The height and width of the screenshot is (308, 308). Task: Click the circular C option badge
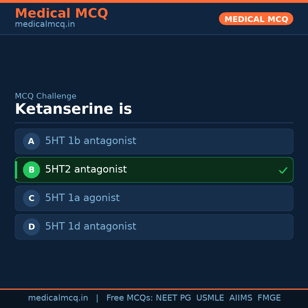[31, 198]
